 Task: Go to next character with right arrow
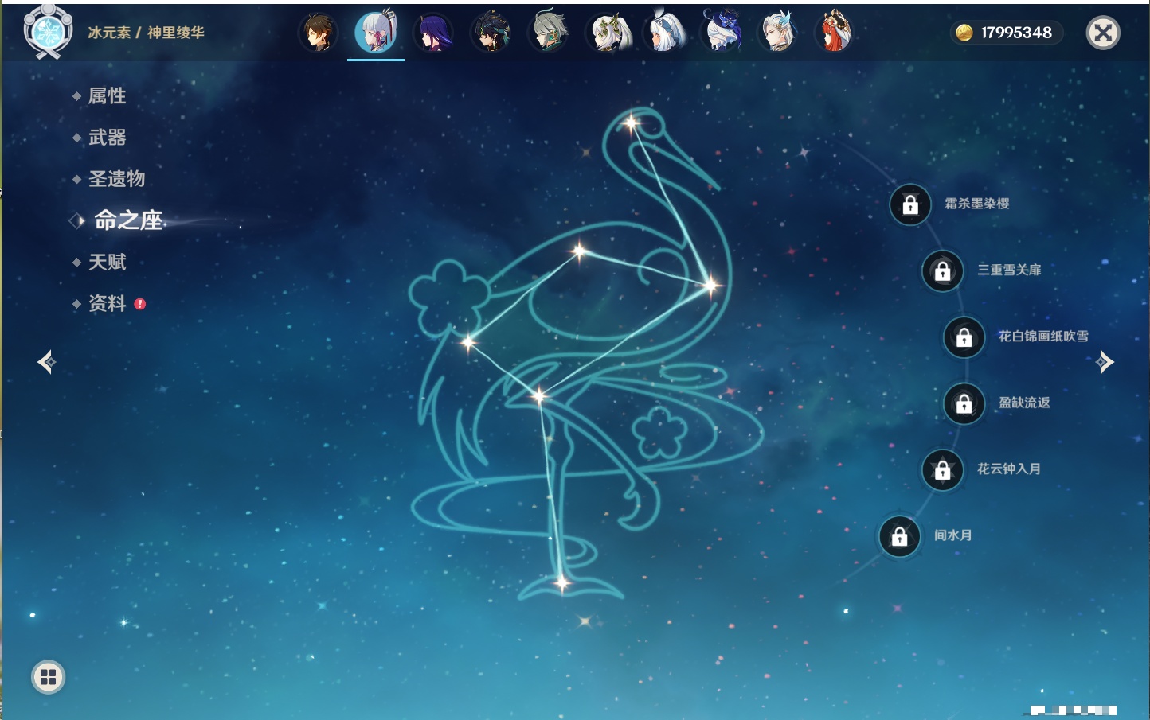click(1105, 362)
